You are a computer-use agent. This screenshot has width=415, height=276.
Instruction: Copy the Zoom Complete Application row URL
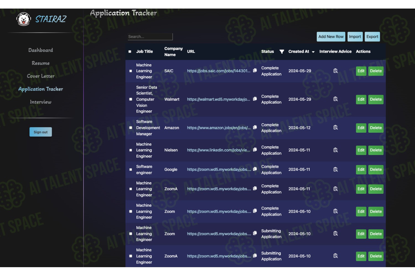coord(255,211)
